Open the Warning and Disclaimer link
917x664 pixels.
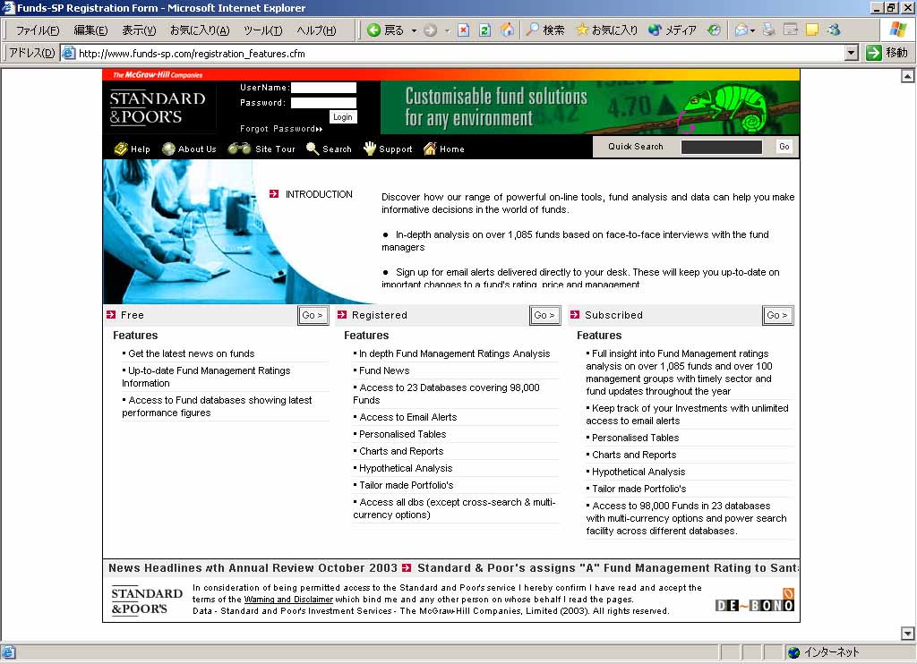[288, 599]
